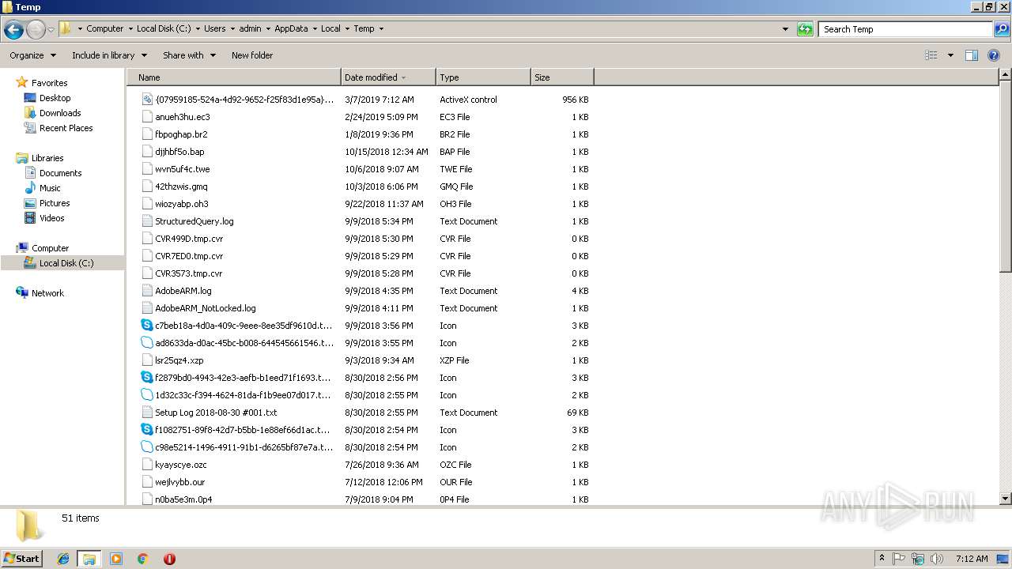Open Action Center flag tray icon
Screen dimensions: 1012x569
(x=899, y=559)
